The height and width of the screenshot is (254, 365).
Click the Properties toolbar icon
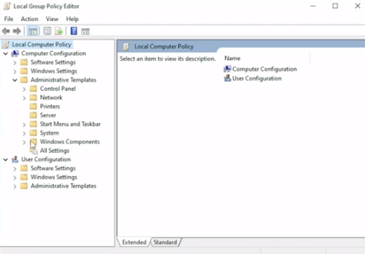[48, 31]
